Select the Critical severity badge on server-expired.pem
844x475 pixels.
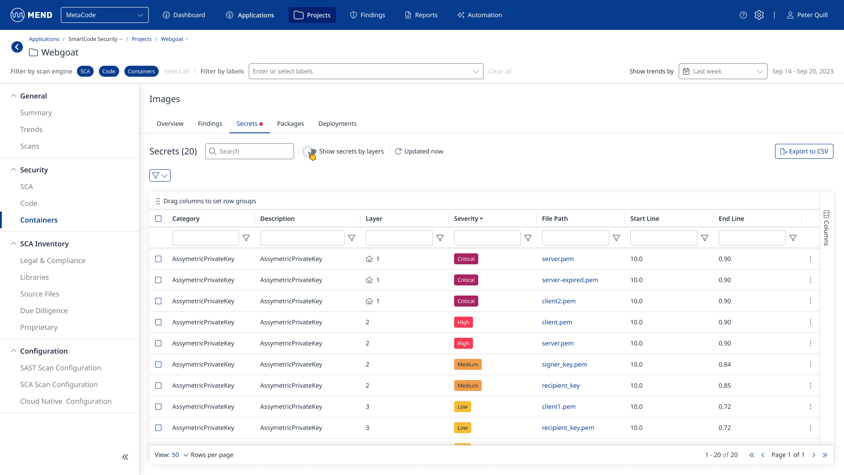466,280
